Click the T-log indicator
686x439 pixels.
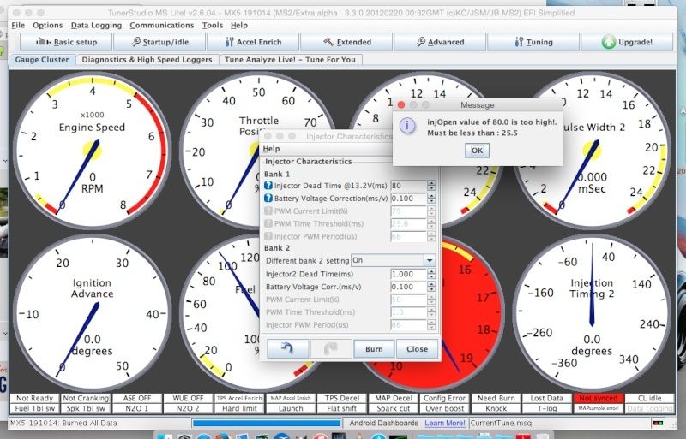click(547, 408)
